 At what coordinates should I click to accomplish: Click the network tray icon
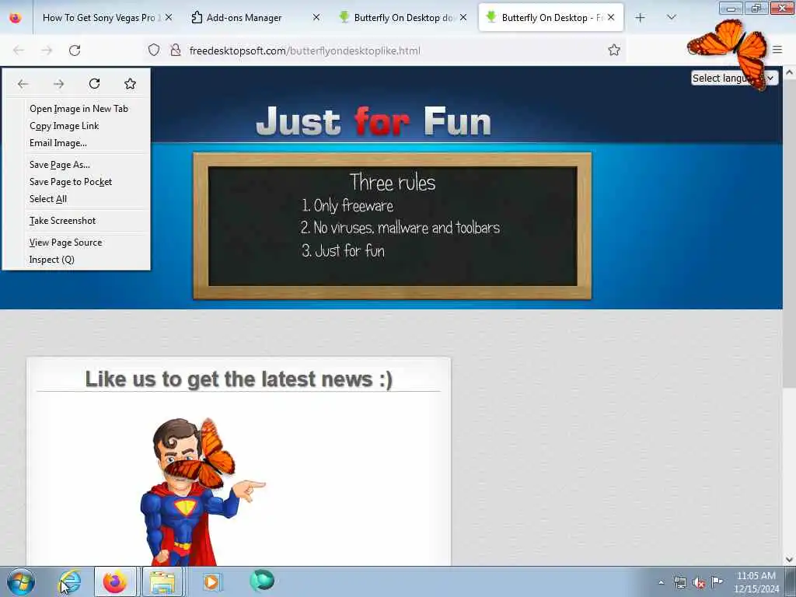tap(679, 582)
